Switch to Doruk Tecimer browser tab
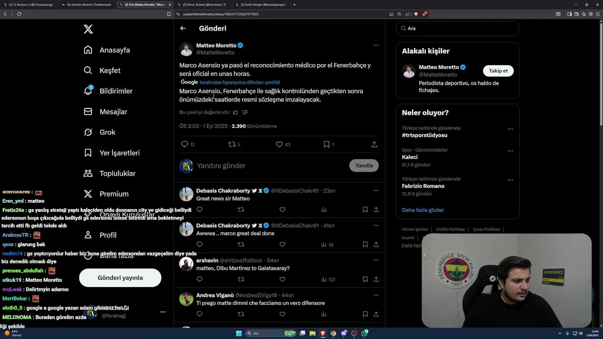 (x=203, y=5)
